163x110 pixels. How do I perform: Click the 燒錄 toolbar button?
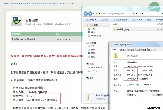click(149, 20)
